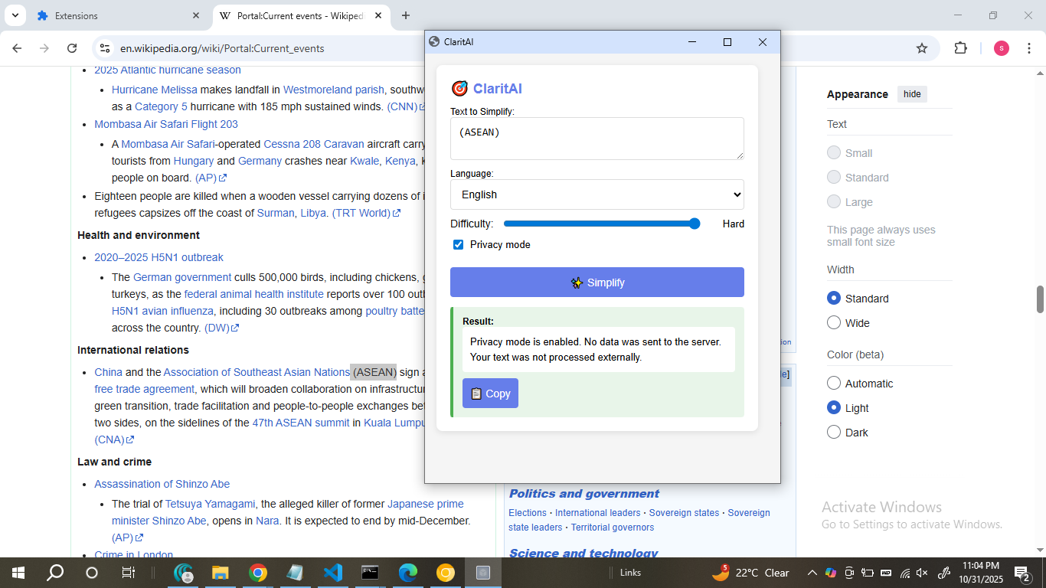Viewport: 1046px width, 588px height.
Task: Open Task View on taskbar
Action: 129,573
